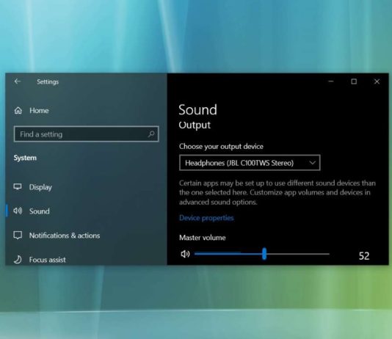392x339 pixels.
Task: Open Display settings
Action: click(x=40, y=187)
